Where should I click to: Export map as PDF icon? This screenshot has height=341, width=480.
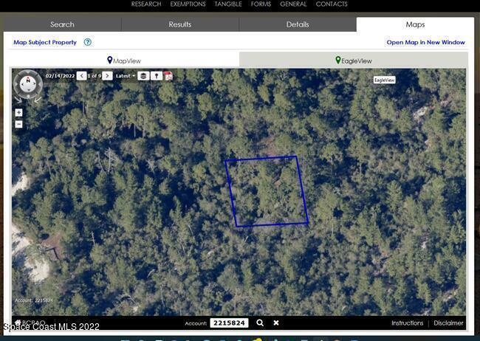point(168,76)
